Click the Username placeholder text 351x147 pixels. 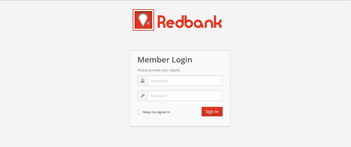pos(159,81)
